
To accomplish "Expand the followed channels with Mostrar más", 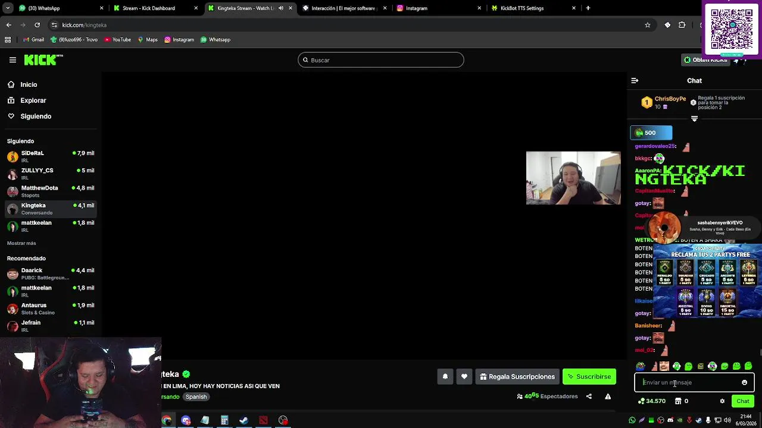I will pyautogui.click(x=21, y=243).
